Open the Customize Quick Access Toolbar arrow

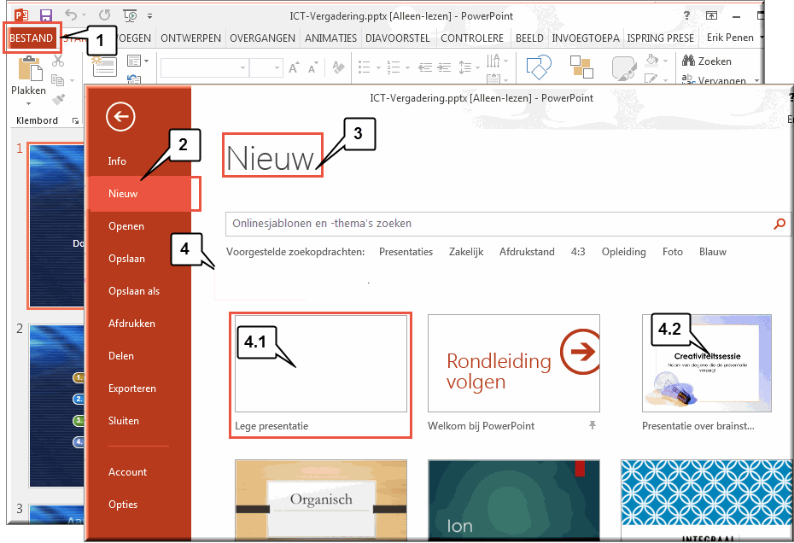pos(150,16)
